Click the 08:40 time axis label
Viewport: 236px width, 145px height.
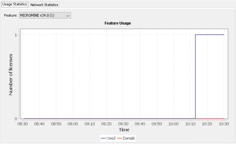point(39,124)
